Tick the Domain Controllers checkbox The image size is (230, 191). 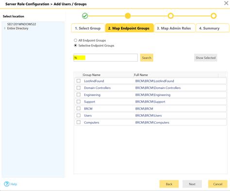coord(79,88)
